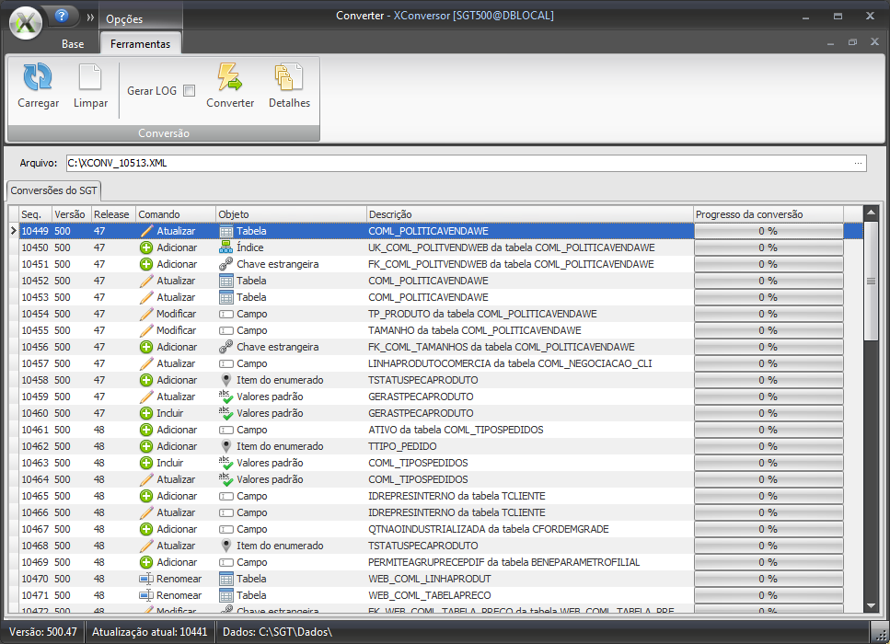Select row 10456 FK_COML_TAMANHOS description
This screenshot has height=644, width=890.
tap(501, 347)
